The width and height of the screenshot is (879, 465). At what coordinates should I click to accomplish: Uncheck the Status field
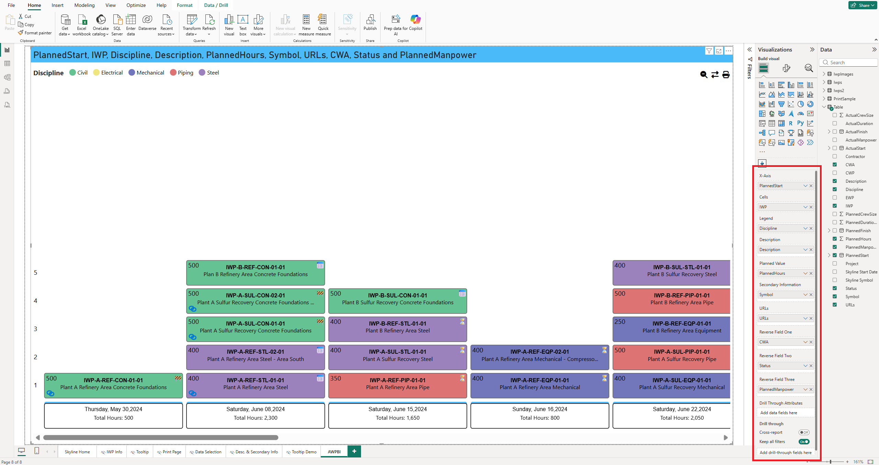835,288
